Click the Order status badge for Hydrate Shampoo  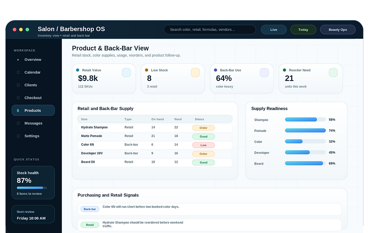204,128
